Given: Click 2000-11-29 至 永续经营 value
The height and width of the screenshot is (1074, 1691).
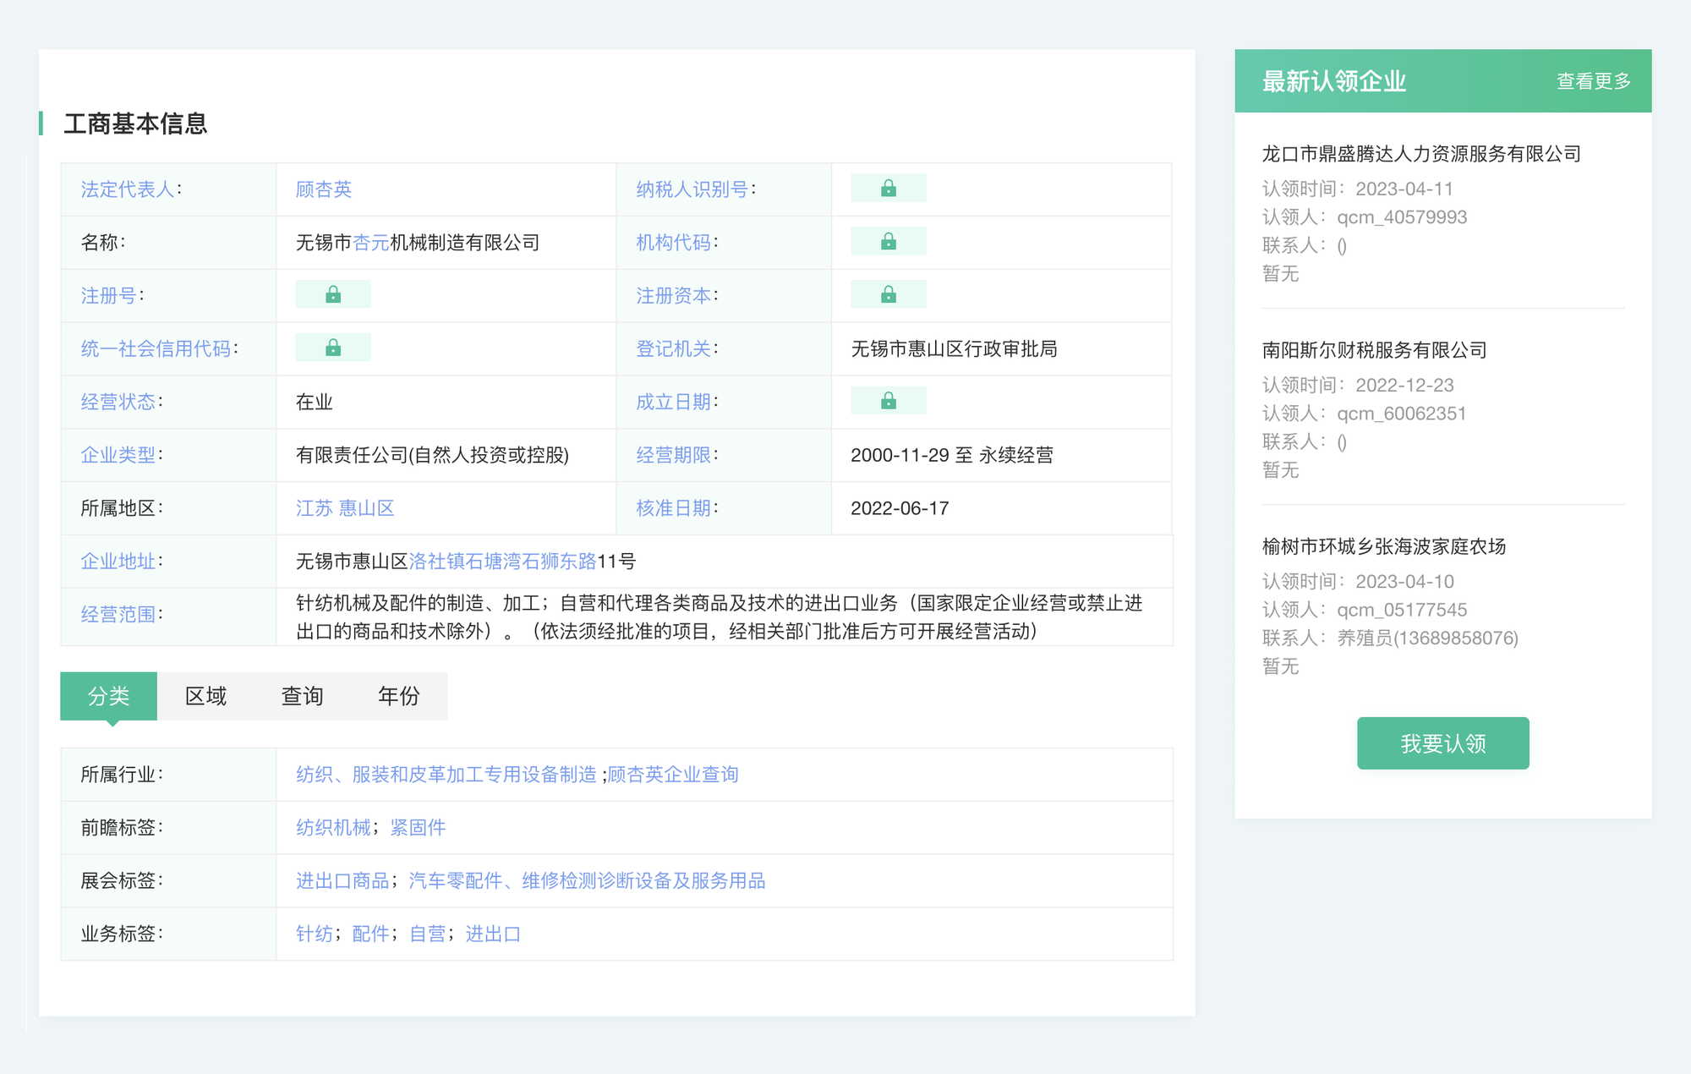Looking at the screenshot, I should tap(952, 455).
